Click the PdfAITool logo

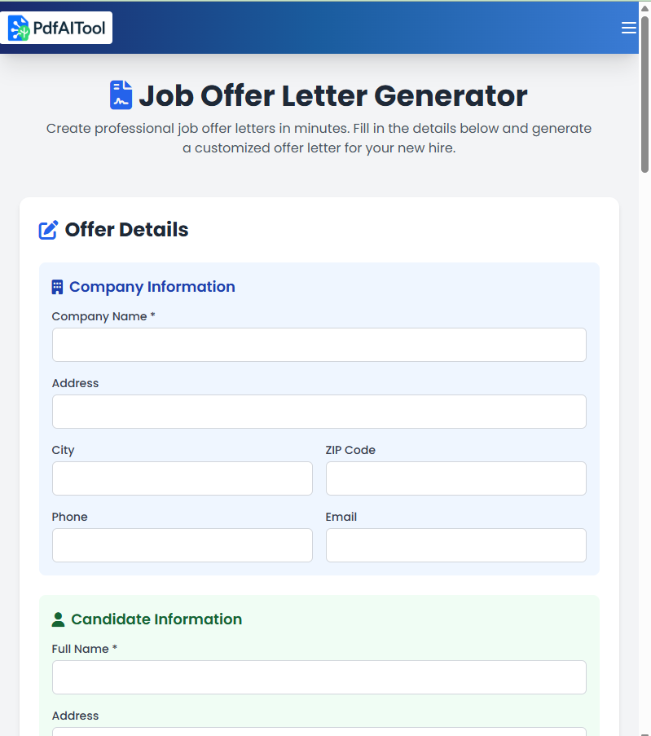pos(60,29)
